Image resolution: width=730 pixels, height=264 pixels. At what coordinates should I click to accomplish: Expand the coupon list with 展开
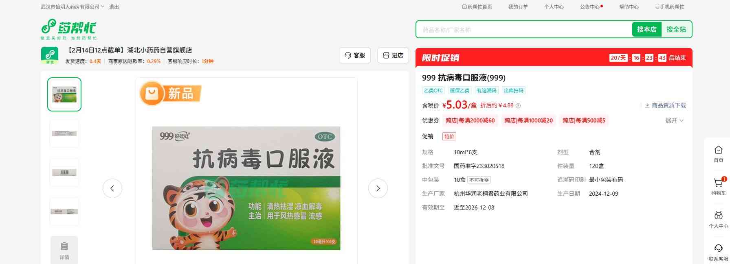coord(674,120)
